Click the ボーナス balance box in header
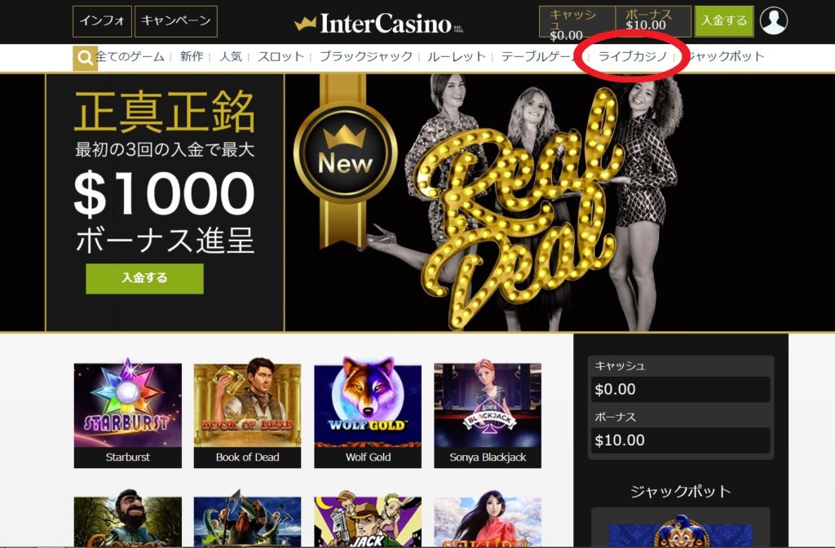835x548 pixels. (x=653, y=21)
